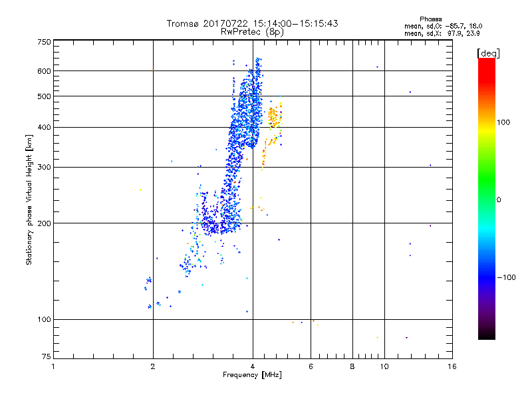532x399 pixels.
Task: Click the 'Stationary phase Virtual Height [km]' axis label
Action: pyautogui.click(x=29, y=199)
